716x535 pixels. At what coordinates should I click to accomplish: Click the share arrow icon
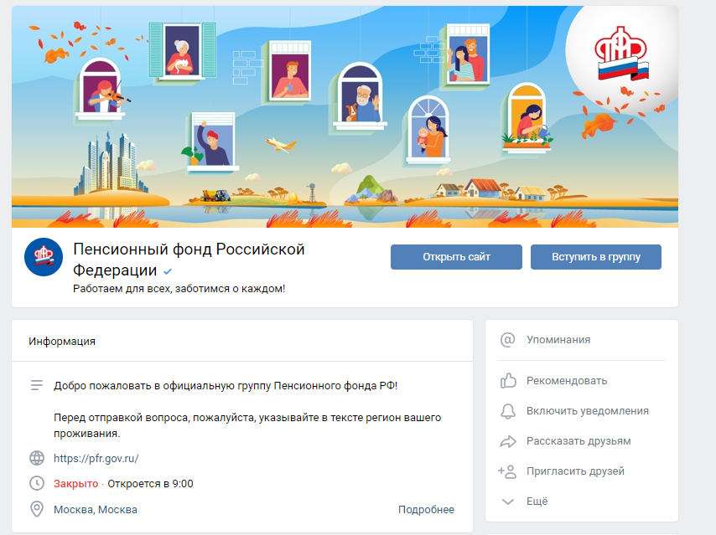click(508, 441)
